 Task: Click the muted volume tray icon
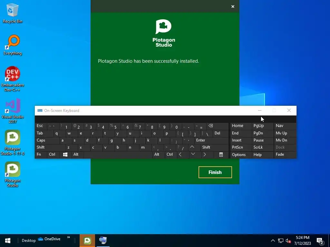tap(288, 241)
